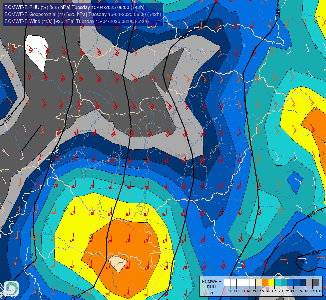Screen dimensions: 326x300
Task: Select the yellow 60-65 legend swatch
Action: pos(271,283)
